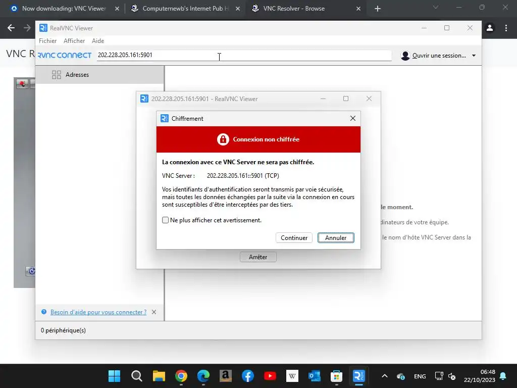
Task: Open Amazon from taskbar
Action: [x=226, y=376]
